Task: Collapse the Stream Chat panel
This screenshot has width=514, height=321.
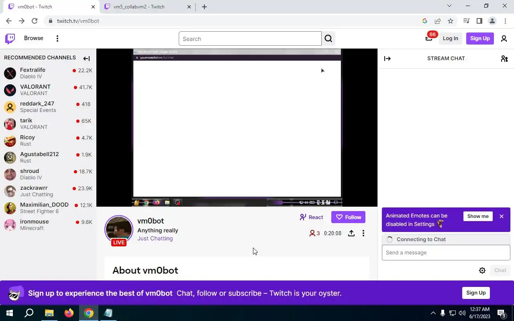Action: pos(387,59)
